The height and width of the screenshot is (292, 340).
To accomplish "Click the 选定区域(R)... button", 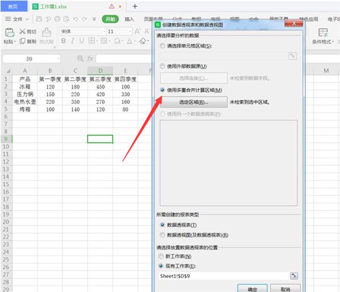I will (x=194, y=102).
